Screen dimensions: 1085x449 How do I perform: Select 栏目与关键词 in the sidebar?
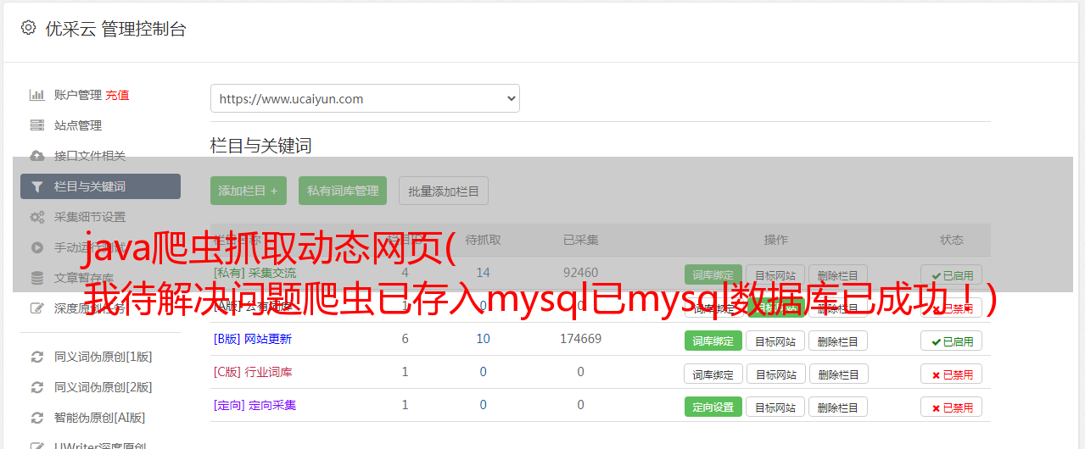pos(100,186)
